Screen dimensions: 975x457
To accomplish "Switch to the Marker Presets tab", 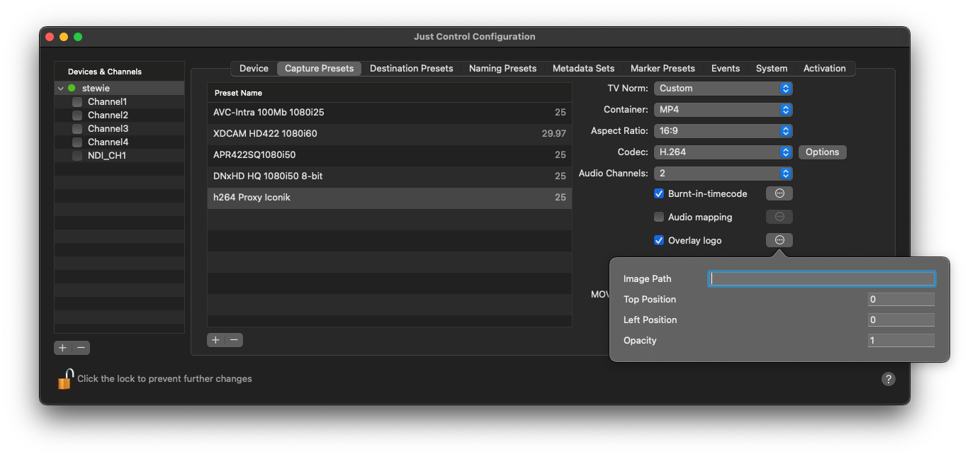I will 663,69.
